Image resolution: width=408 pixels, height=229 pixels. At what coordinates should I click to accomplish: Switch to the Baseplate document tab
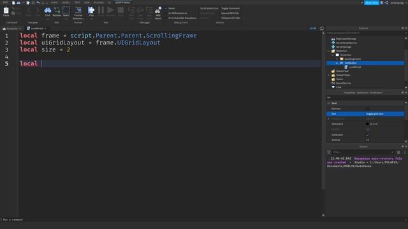pyautogui.click(x=11, y=28)
